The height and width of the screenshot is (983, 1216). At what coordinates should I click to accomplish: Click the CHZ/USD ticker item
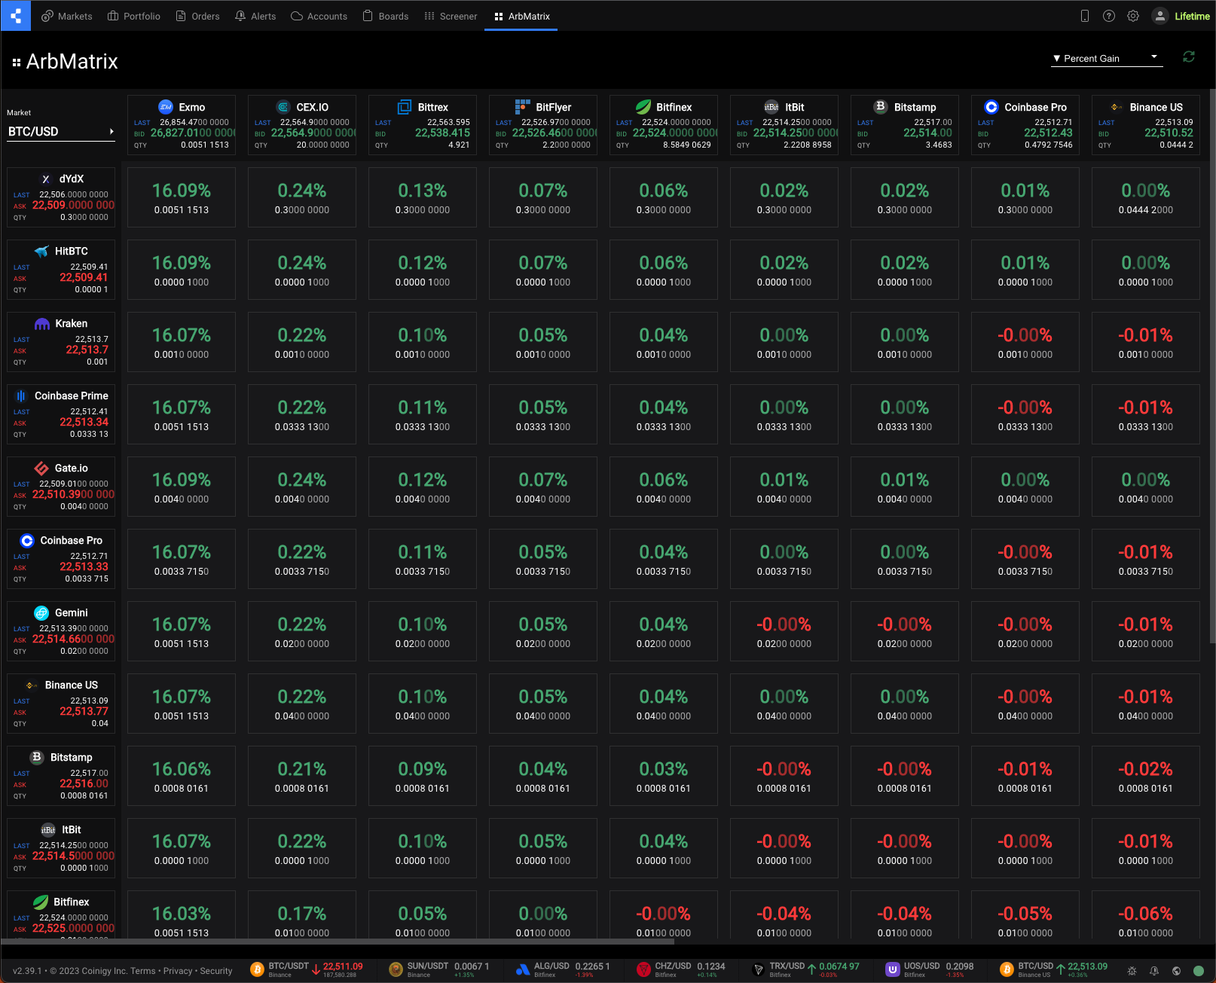pos(681,969)
